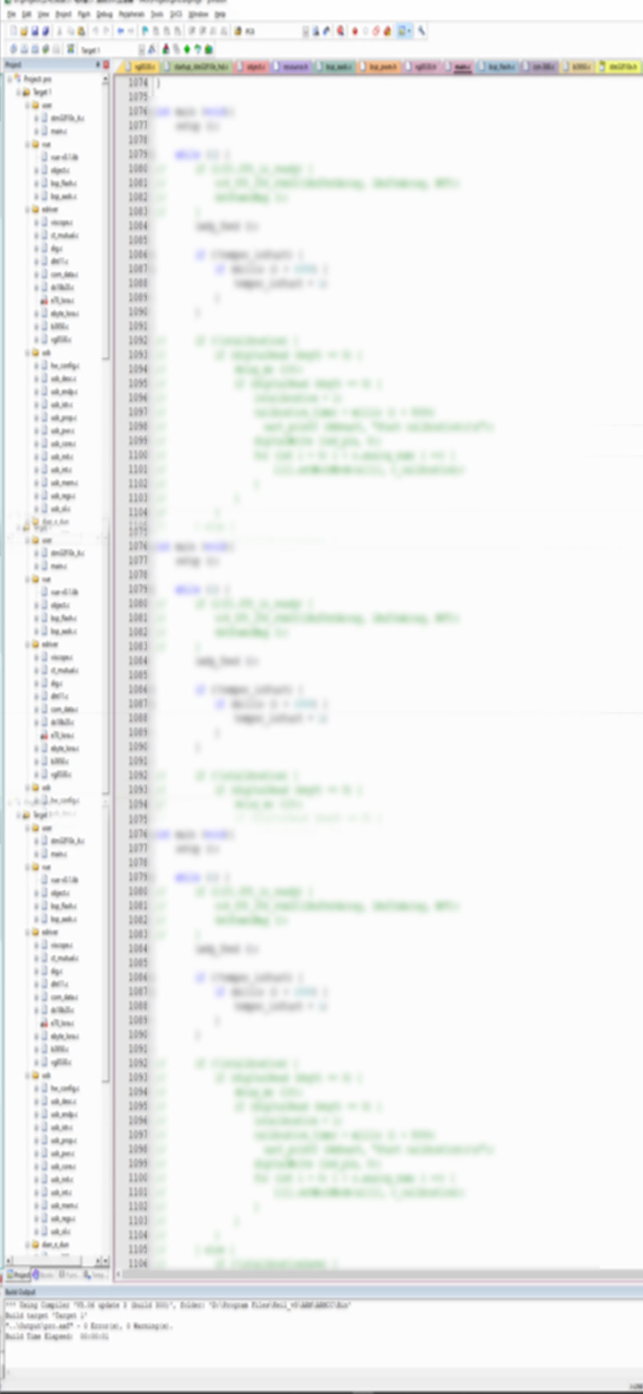
Task: Open the Debug menu
Action: point(104,14)
